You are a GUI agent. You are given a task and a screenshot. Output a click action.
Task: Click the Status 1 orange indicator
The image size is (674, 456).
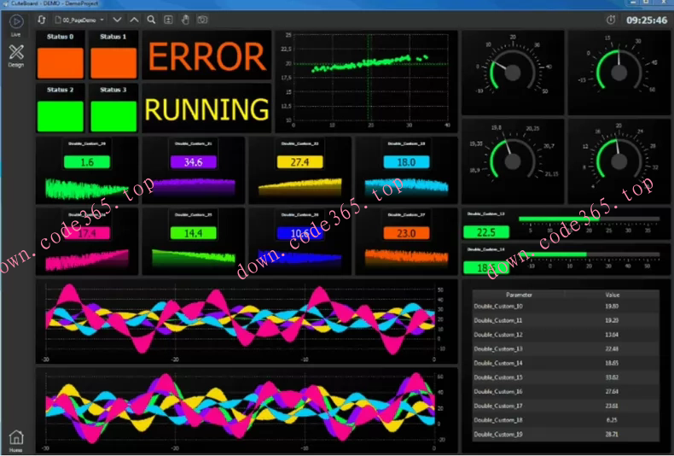point(113,63)
